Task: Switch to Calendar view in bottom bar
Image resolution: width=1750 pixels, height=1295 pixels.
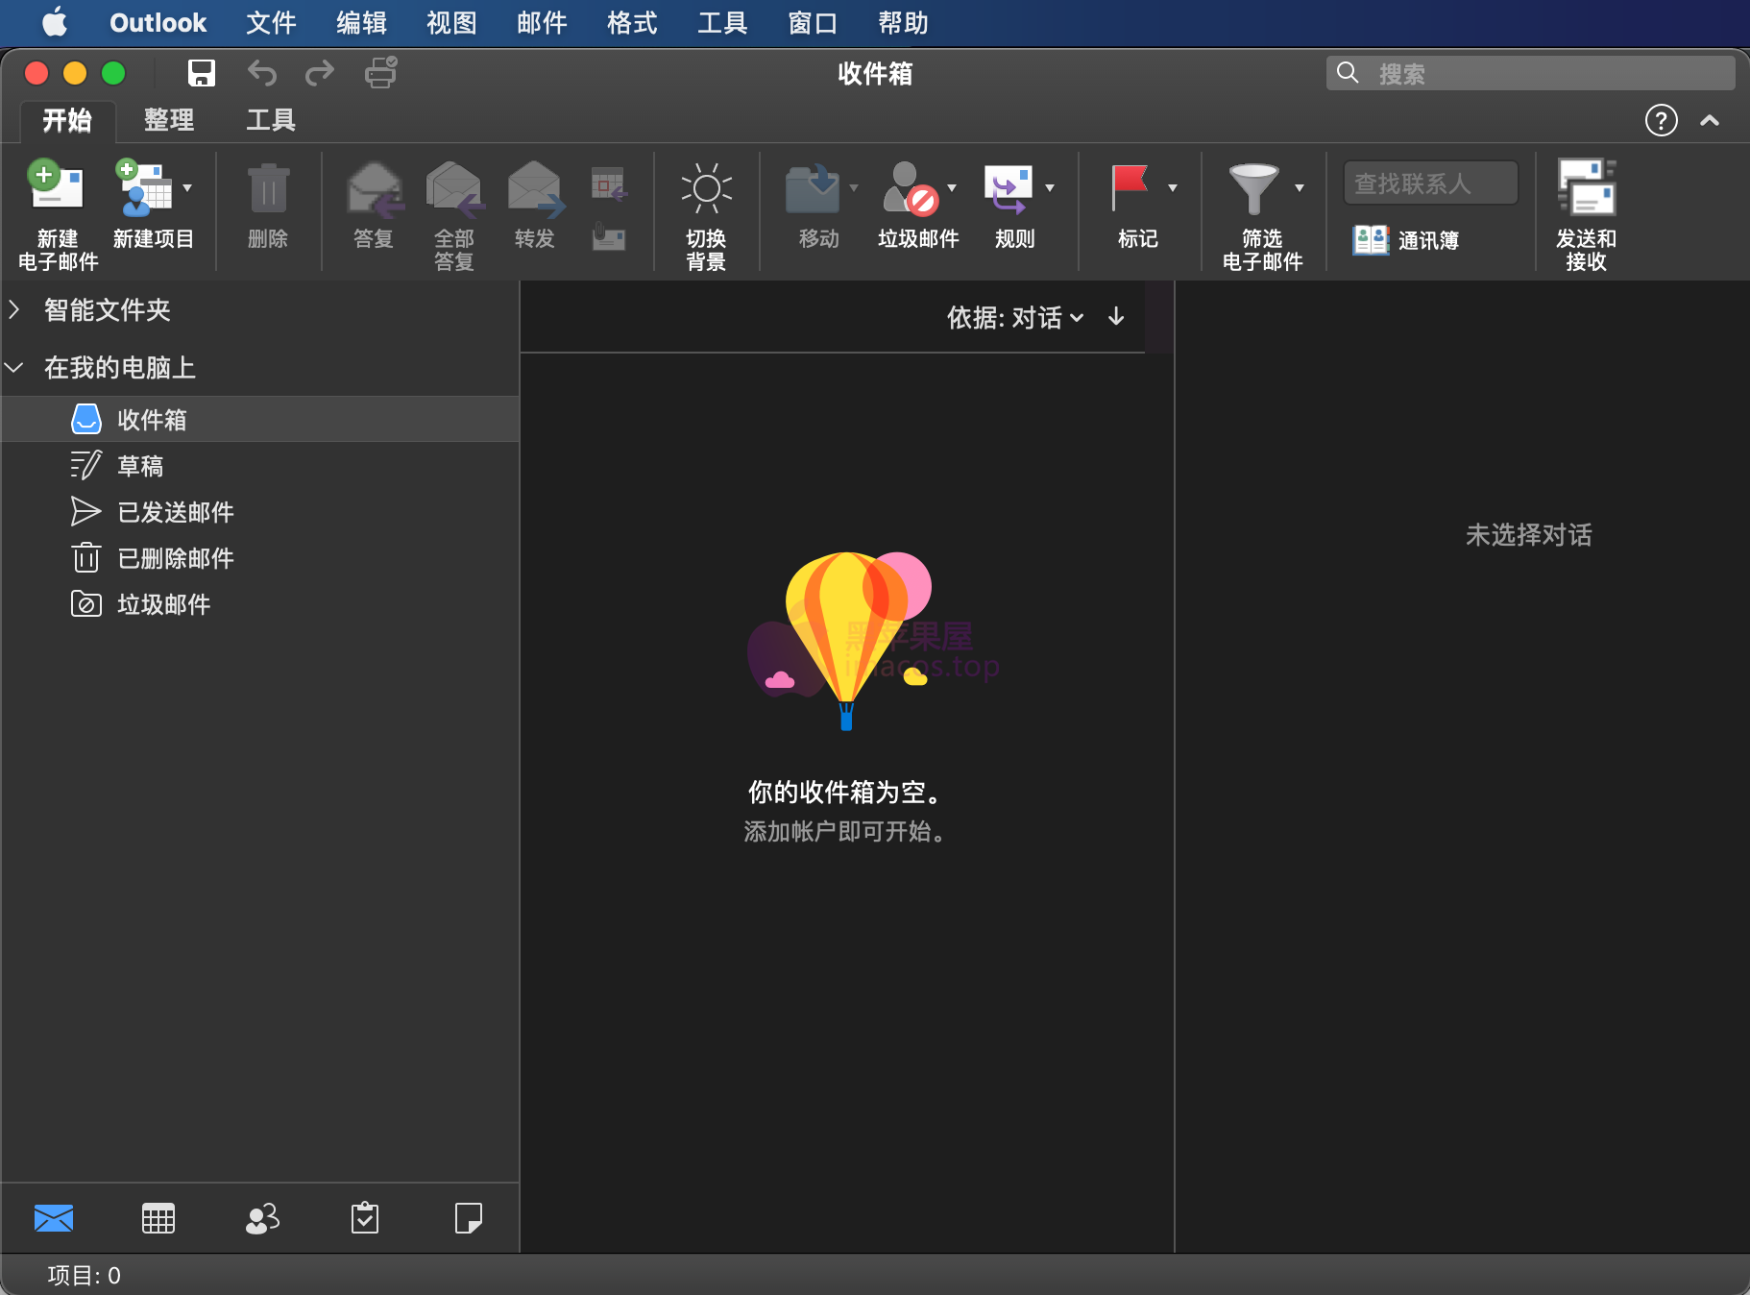Action: 158,1218
